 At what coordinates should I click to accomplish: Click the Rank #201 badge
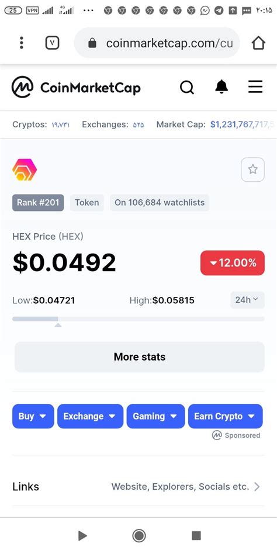tap(38, 203)
